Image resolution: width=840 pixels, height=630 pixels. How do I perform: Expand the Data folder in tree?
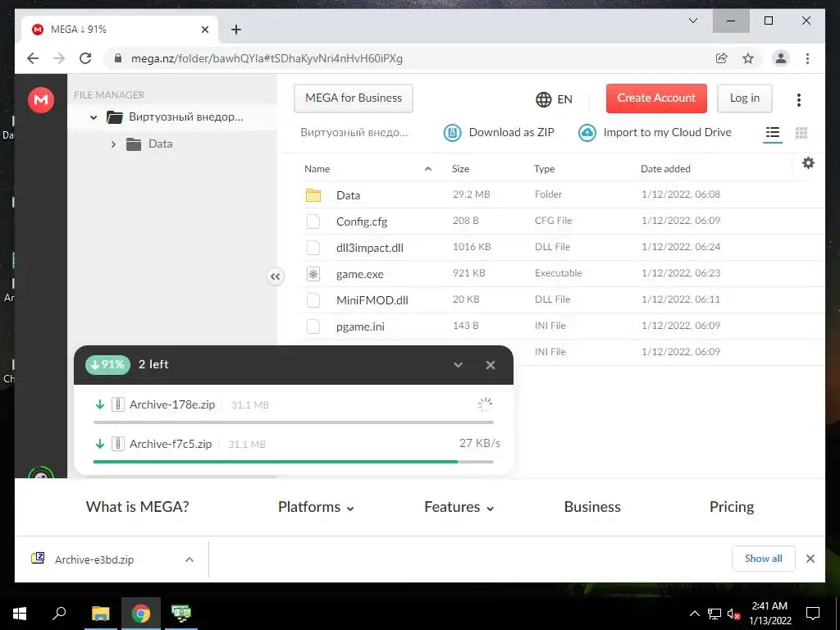click(113, 144)
